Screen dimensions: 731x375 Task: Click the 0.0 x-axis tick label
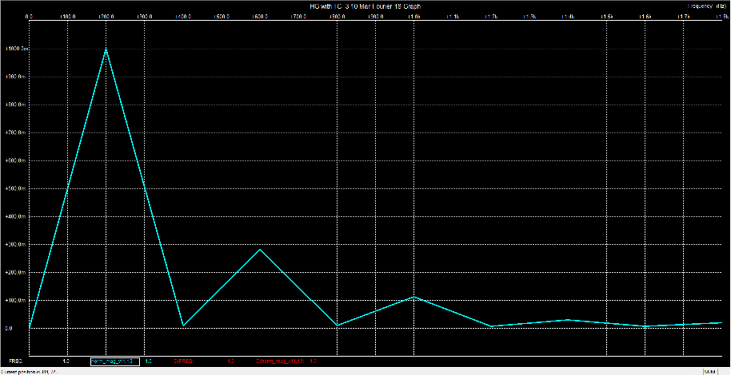[30, 16]
